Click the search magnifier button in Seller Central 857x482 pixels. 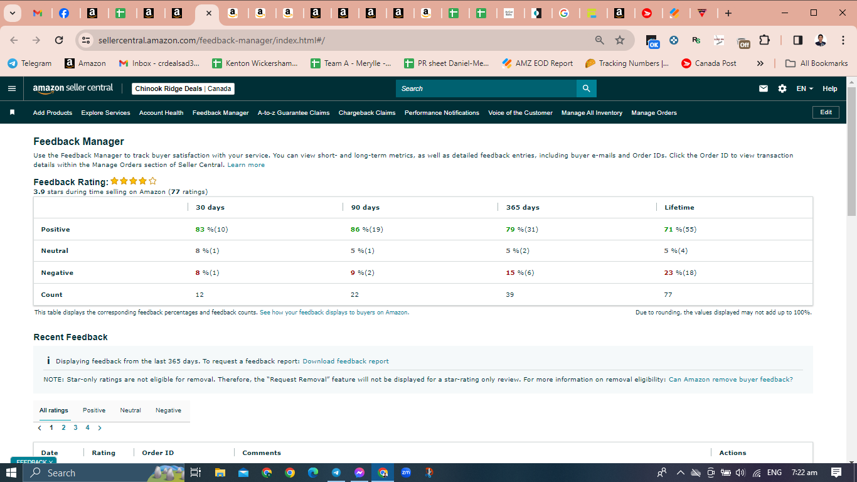[586, 88]
